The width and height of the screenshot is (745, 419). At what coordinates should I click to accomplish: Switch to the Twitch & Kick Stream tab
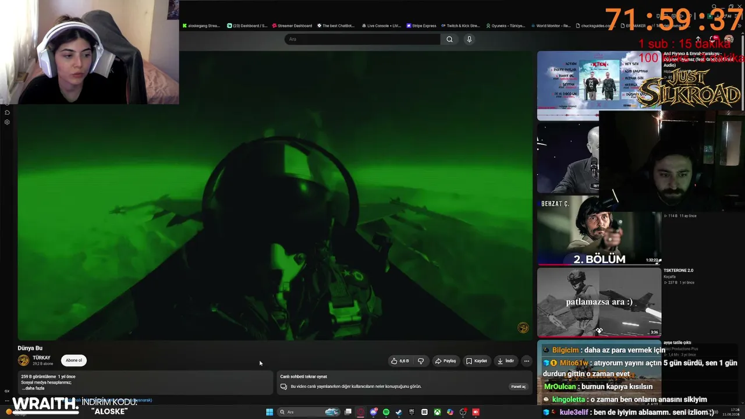pos(460,26)
